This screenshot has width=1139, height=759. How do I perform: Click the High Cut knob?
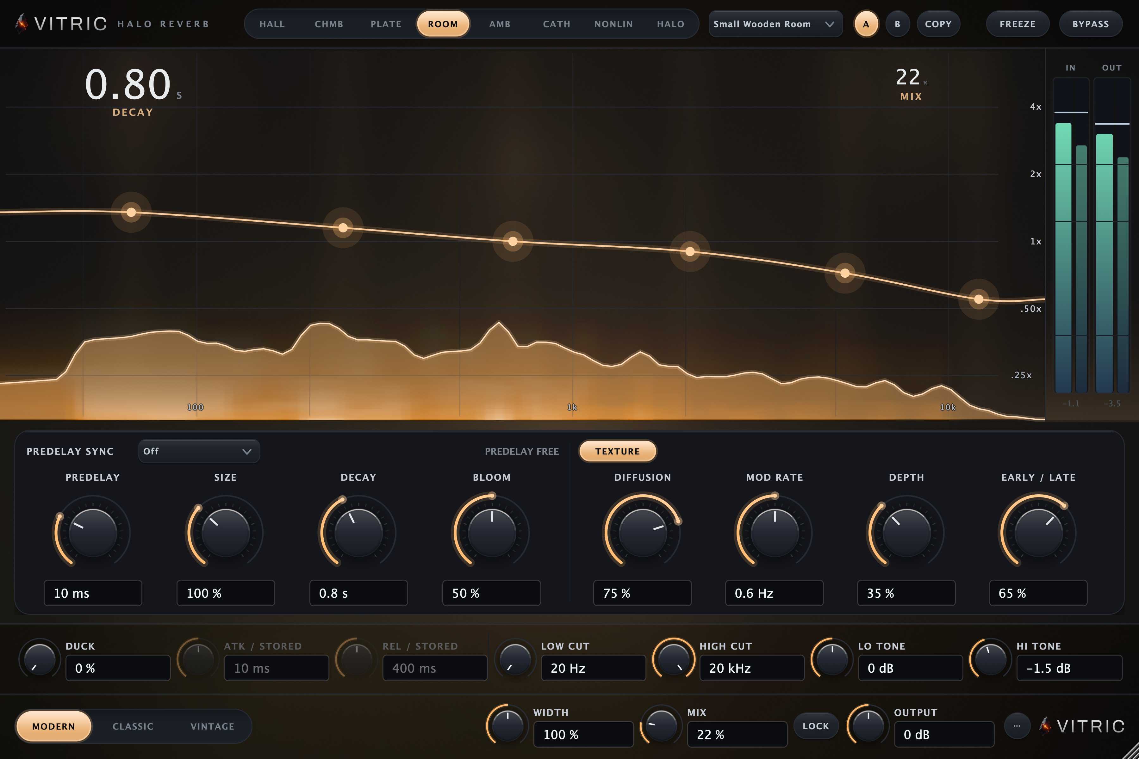[673, 659]
